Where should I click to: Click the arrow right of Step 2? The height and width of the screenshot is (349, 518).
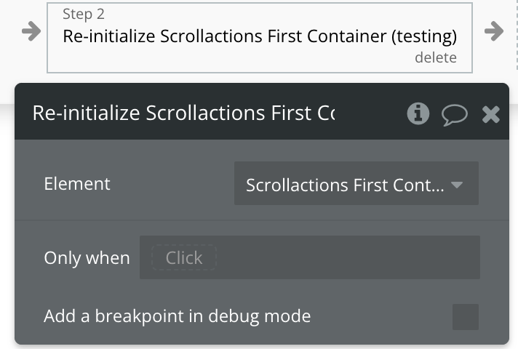coord(493,31)
